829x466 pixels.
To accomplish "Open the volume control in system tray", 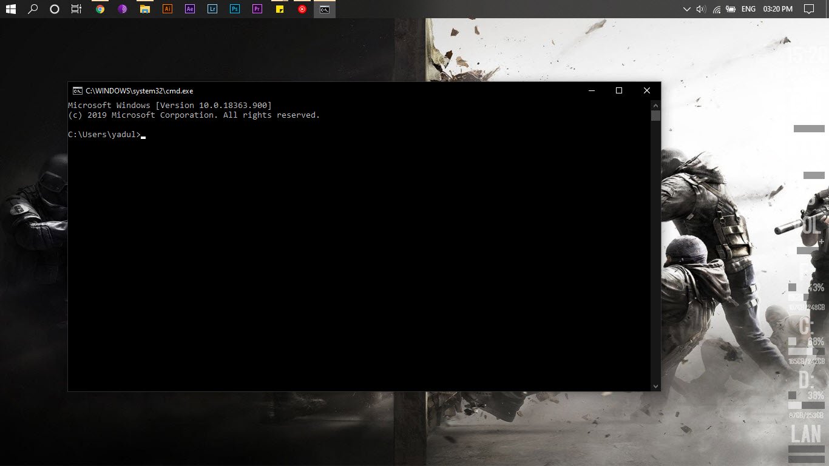I will [702, 9].
